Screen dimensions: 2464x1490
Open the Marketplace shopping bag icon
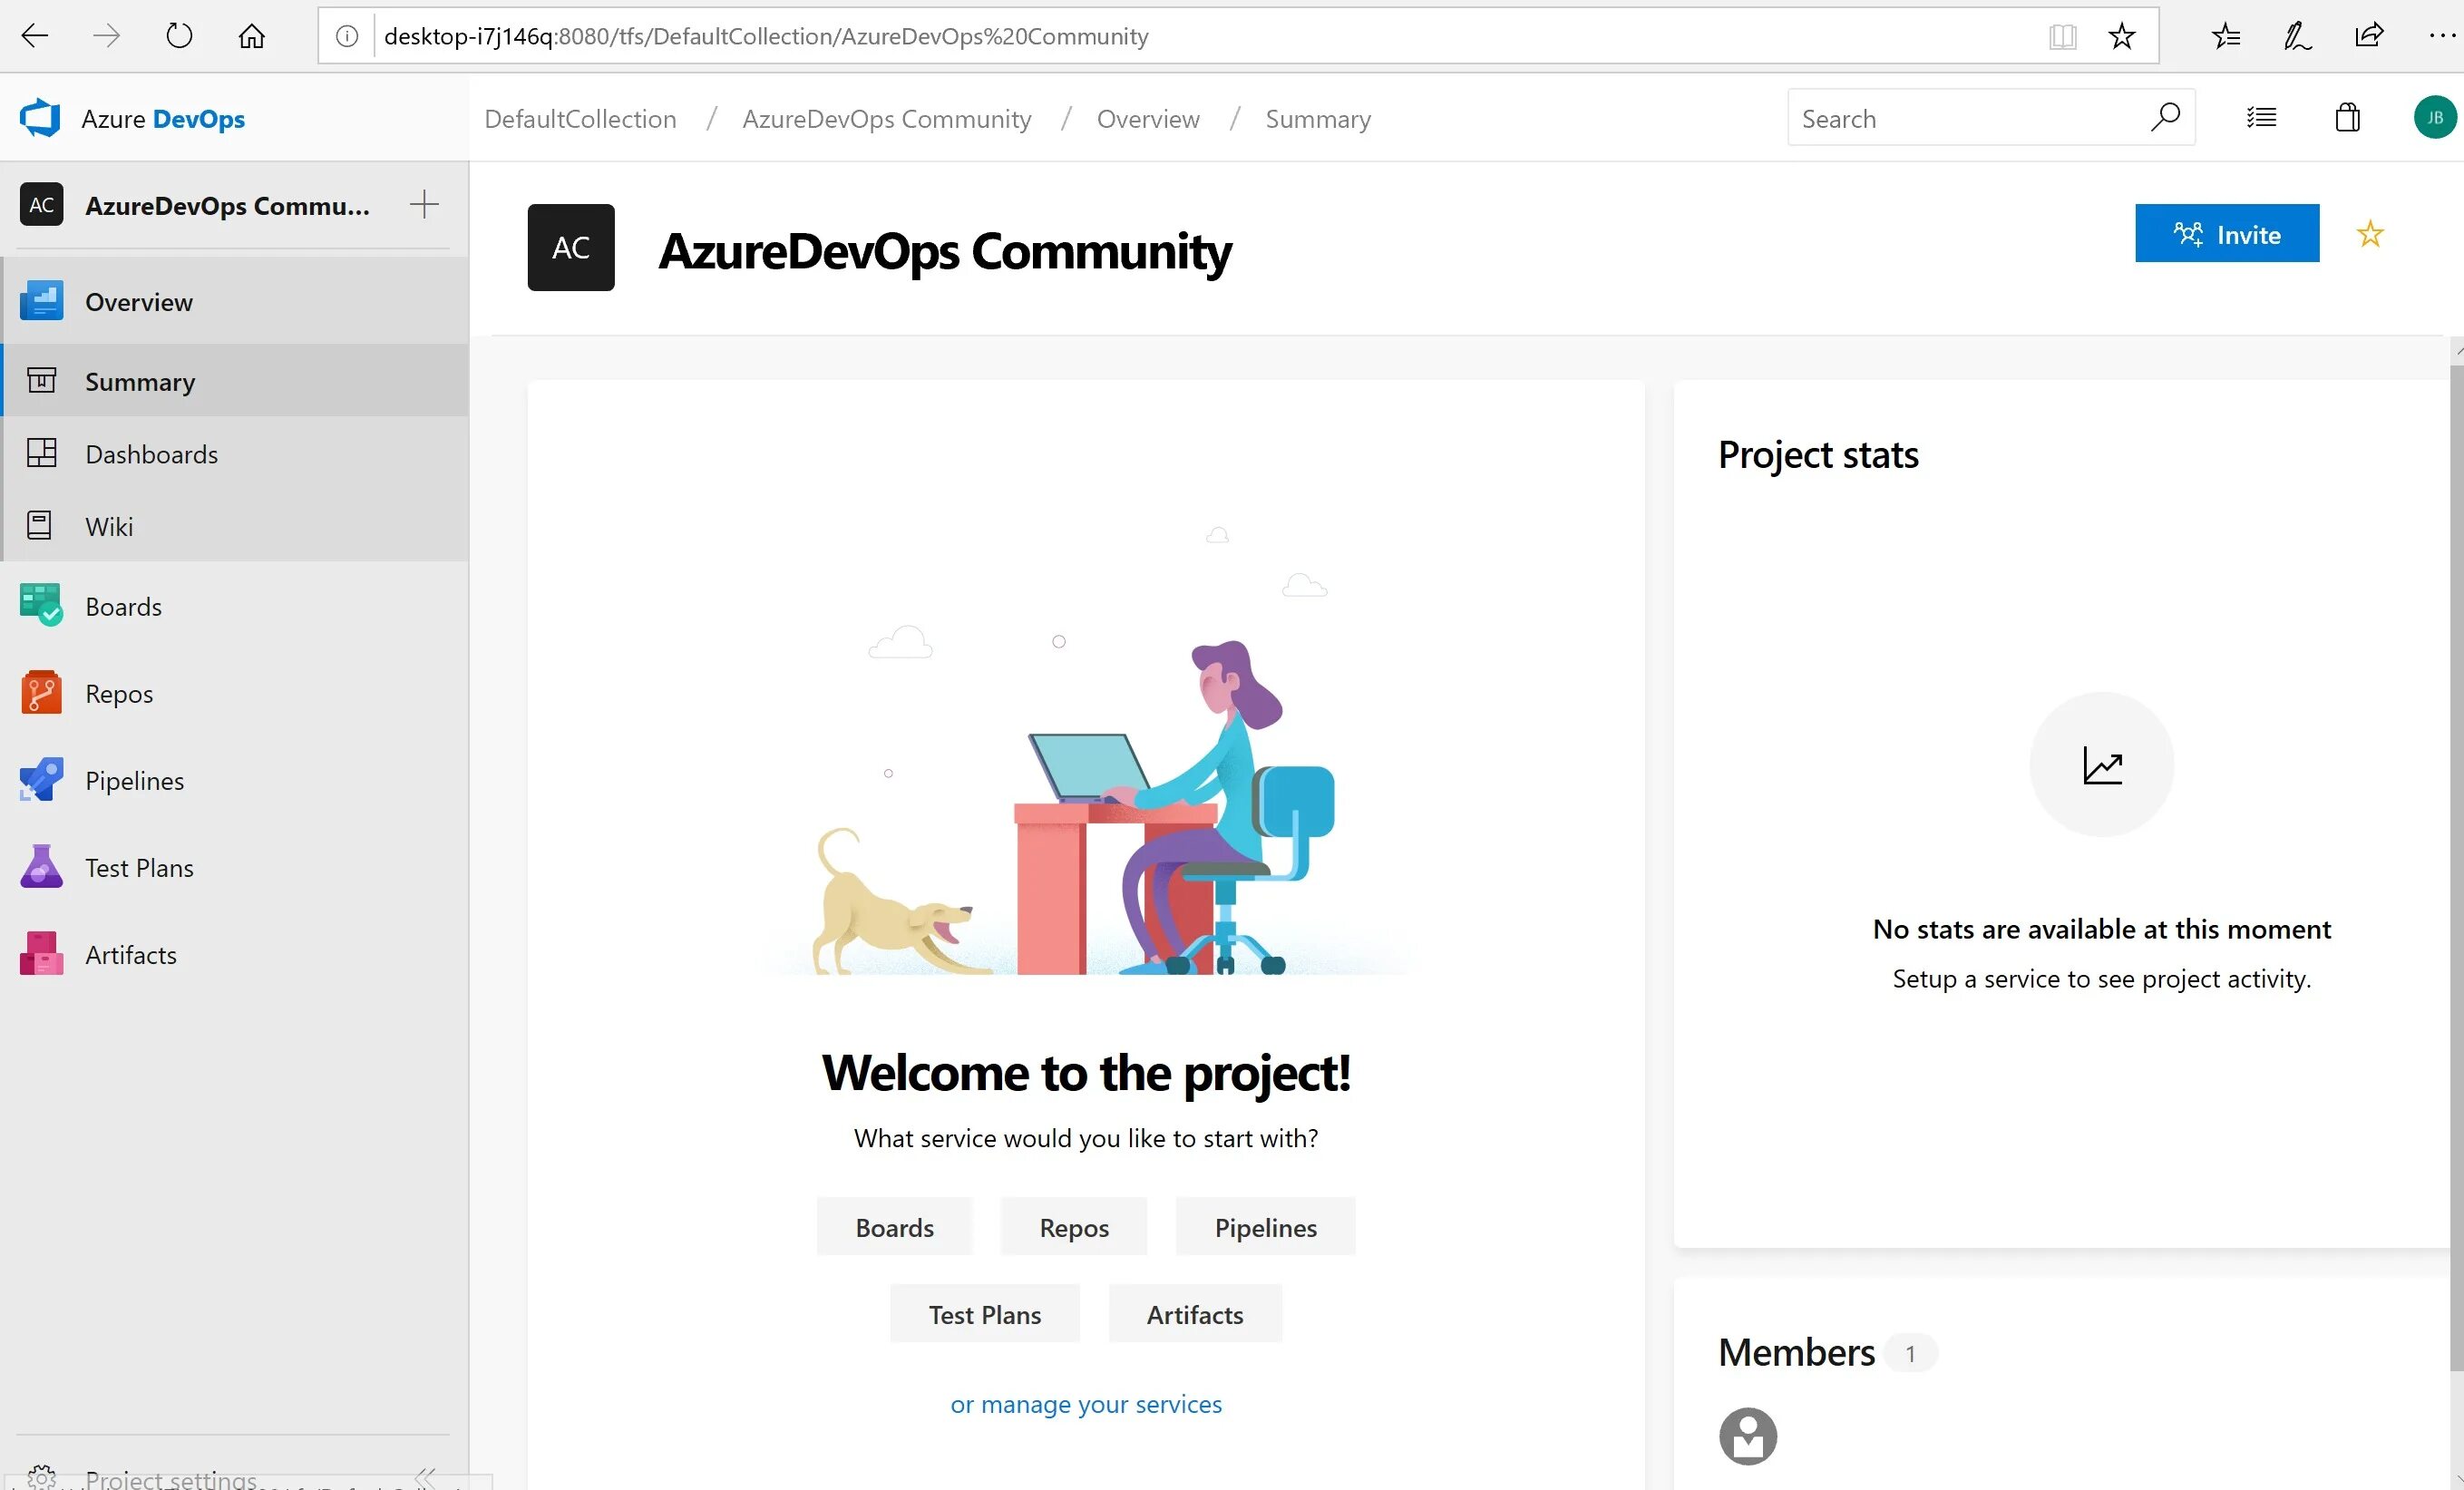[2347, 118]
